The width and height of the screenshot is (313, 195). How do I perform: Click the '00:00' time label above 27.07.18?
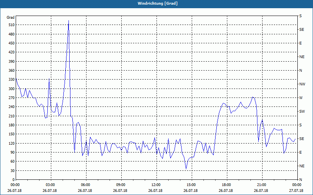297,184
